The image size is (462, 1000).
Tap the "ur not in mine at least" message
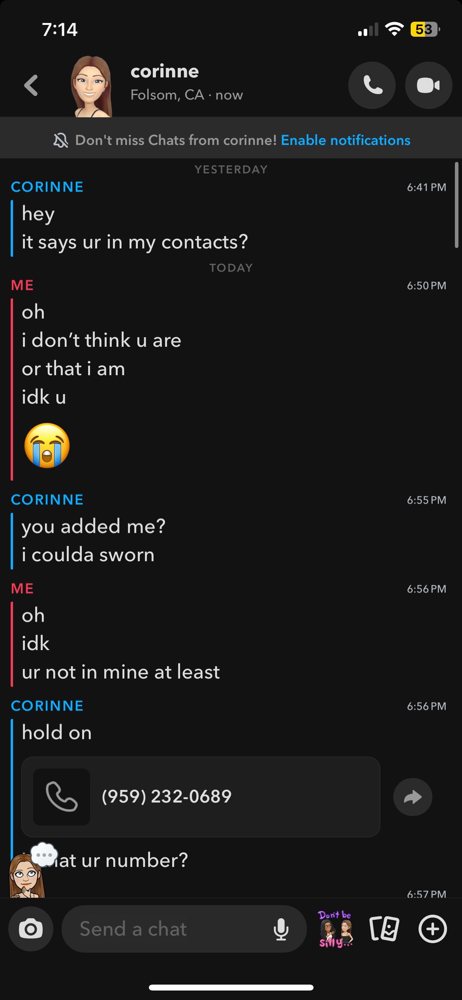[x=121, y=672]
